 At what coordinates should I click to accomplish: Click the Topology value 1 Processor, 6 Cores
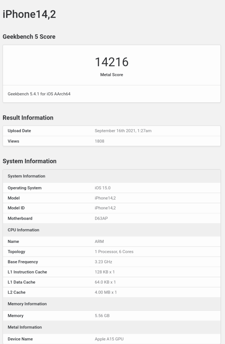click(114, 252)
